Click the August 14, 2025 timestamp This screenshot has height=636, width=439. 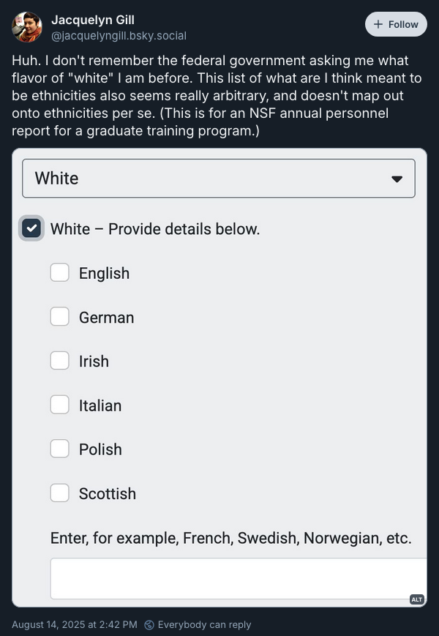click(75, 624)
